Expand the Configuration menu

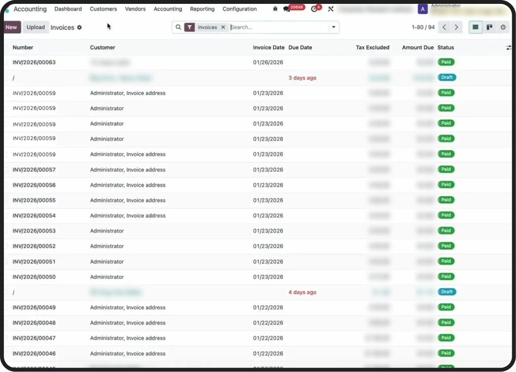240,9
